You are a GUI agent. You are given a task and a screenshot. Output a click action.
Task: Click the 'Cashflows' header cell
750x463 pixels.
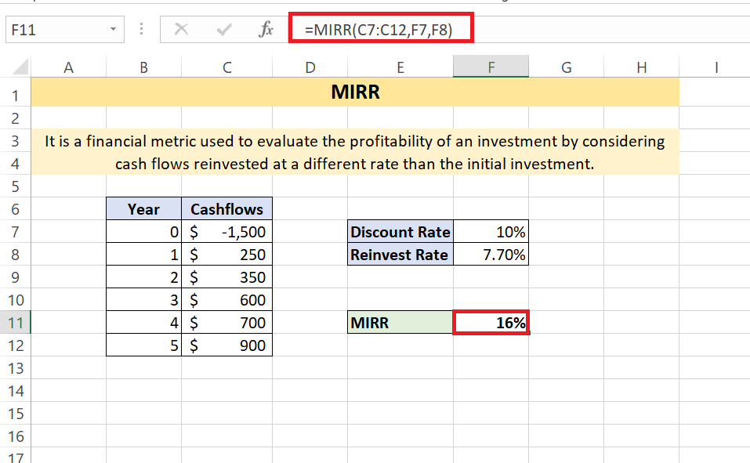tap(226, 209)
